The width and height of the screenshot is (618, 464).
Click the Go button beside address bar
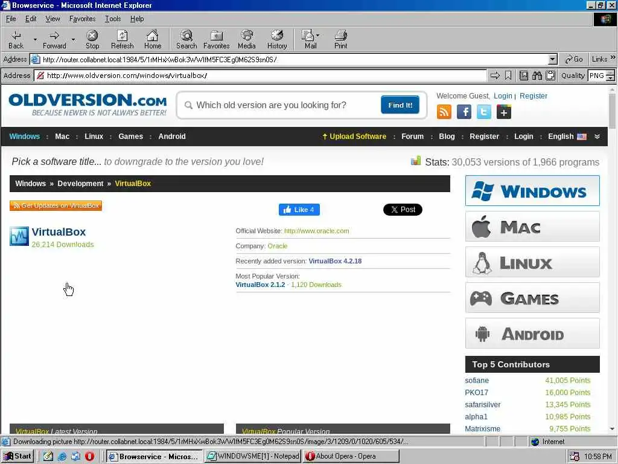(574, 59)
